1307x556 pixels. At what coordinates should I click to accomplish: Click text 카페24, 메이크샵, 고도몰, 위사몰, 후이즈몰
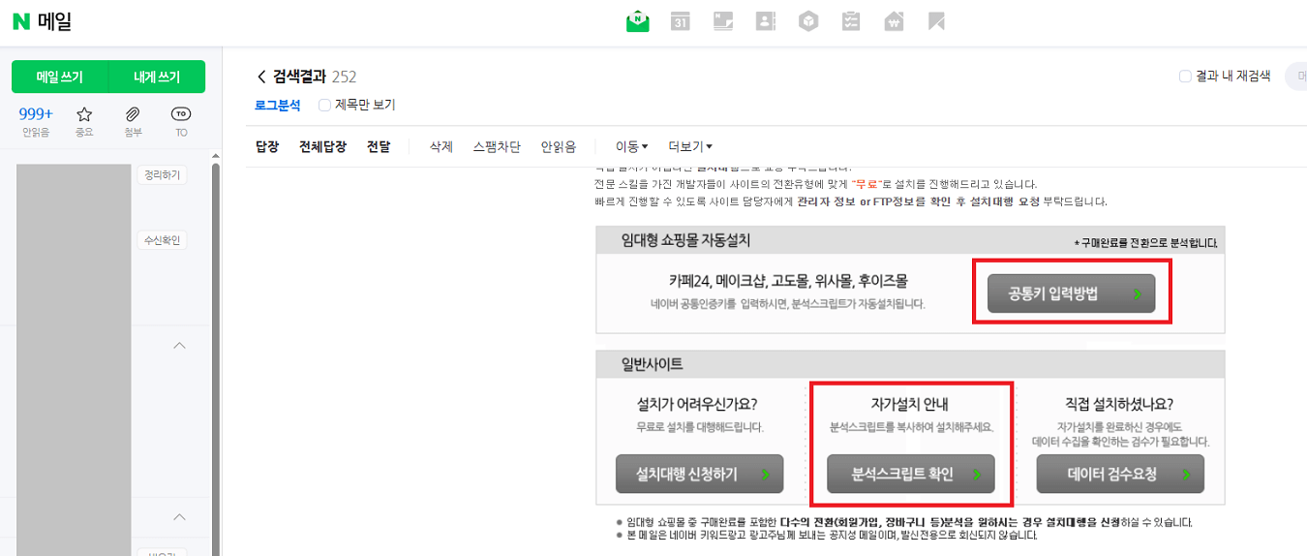788,282
